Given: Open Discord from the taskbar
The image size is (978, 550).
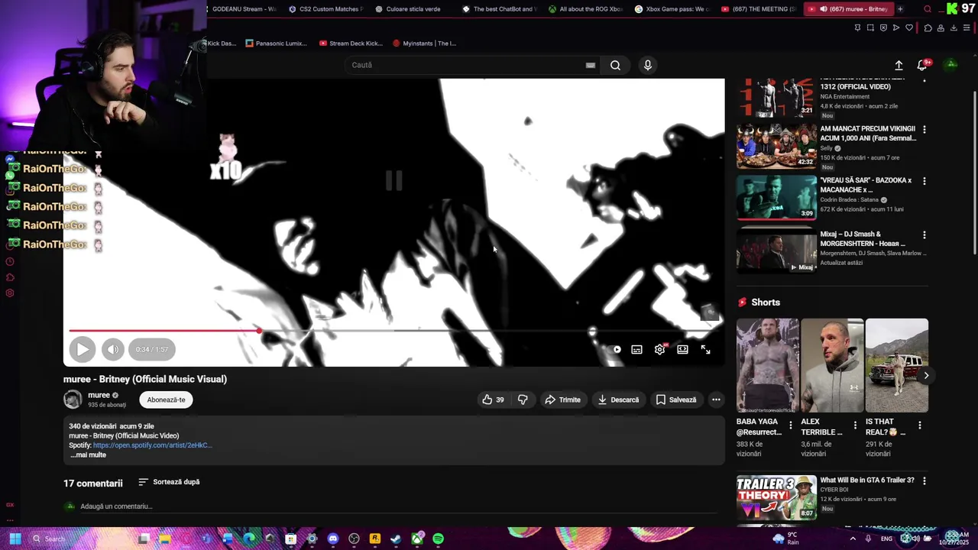Looking at the screenshot, I should pyautogui.click(x=333, y=539).
